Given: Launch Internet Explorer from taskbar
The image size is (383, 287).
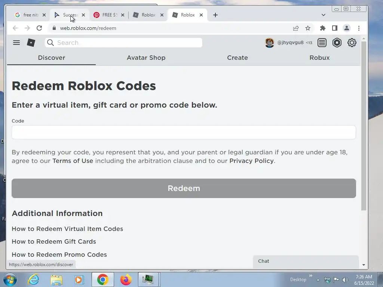Looking at the screenshot, I should click(33, 280).
